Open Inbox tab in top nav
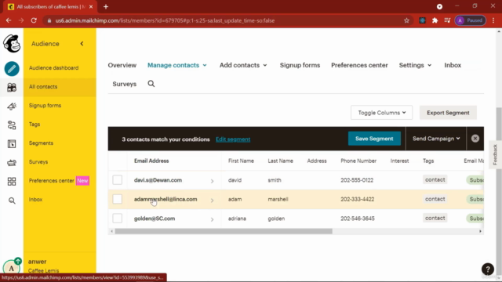The image size is (502, 282). tap(453, 65)
